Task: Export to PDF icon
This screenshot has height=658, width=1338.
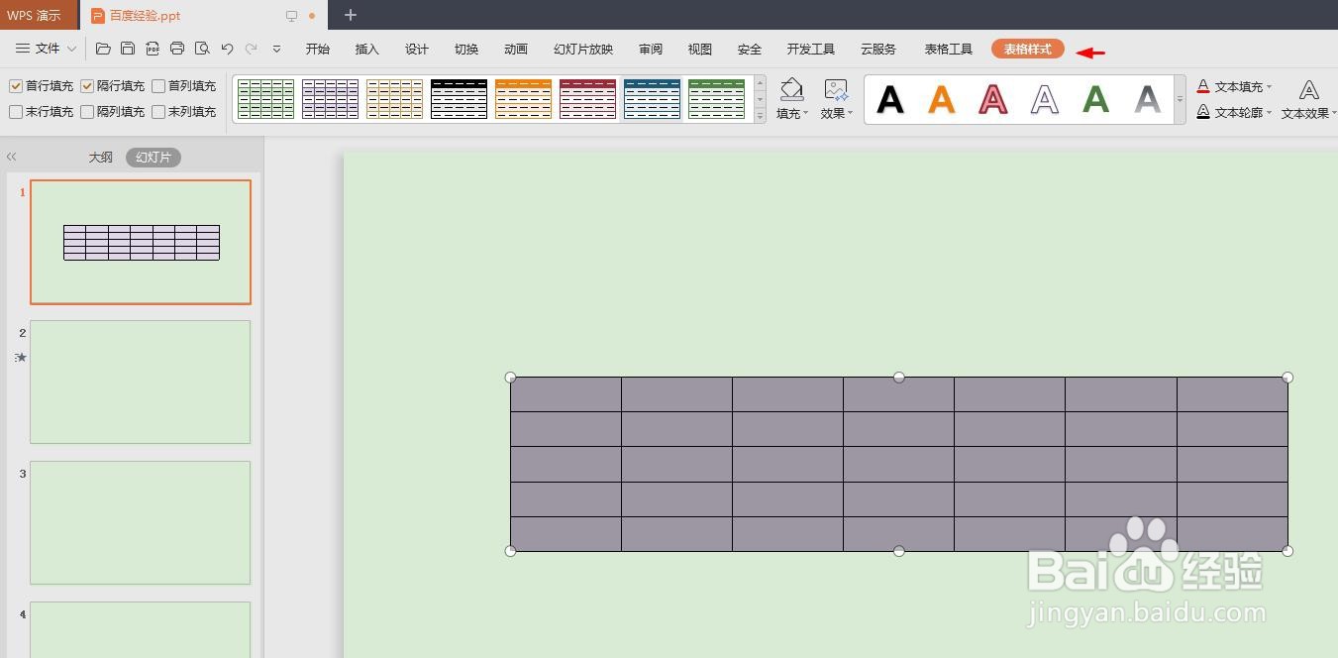Action: tap(153, 49)
